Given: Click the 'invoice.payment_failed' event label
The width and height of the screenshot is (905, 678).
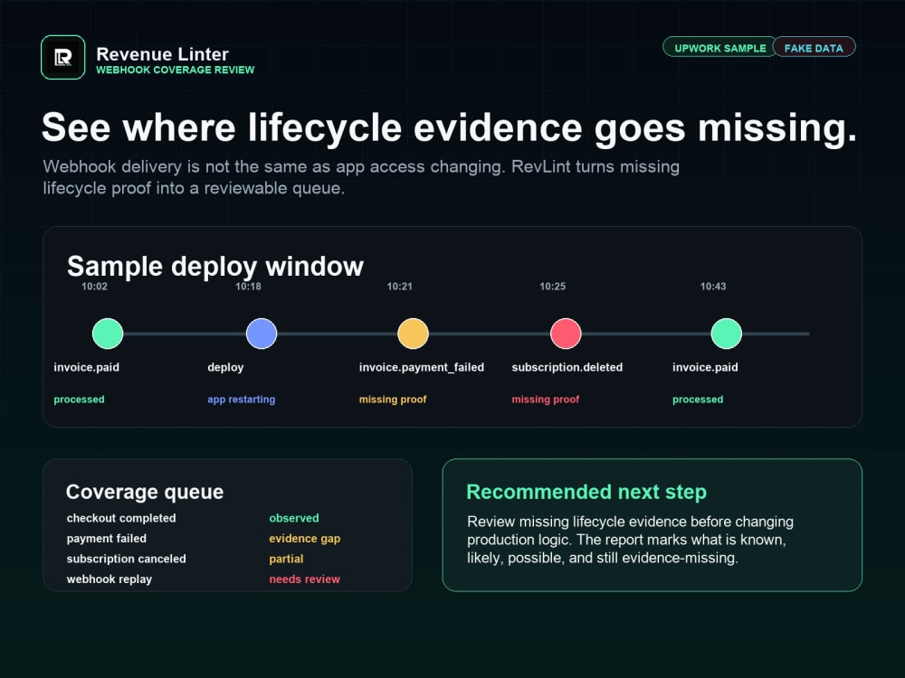Looking at the screenshot, I should click(x=422, y=368).
